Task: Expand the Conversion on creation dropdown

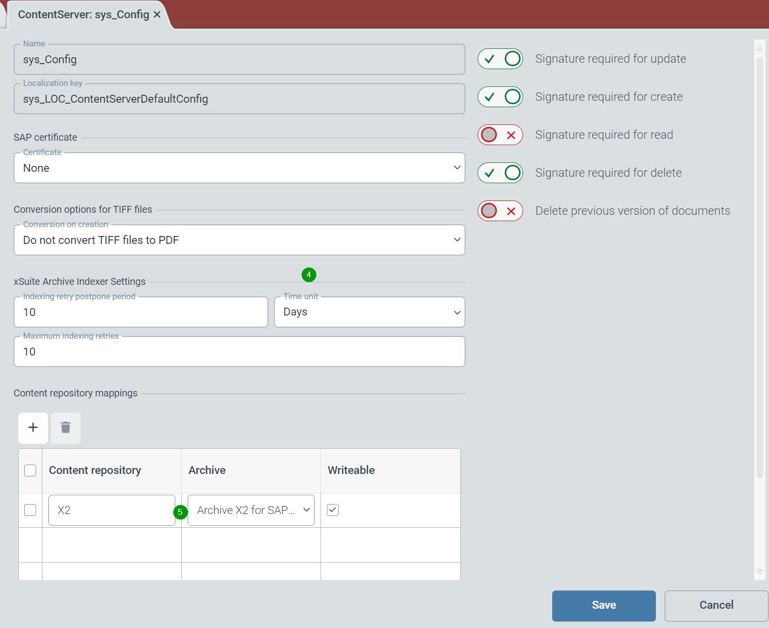Action: click(239, 240)
